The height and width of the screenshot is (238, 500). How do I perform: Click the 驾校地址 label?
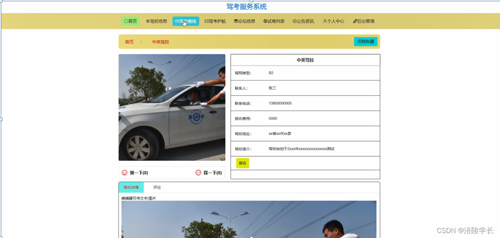point(243,134)
